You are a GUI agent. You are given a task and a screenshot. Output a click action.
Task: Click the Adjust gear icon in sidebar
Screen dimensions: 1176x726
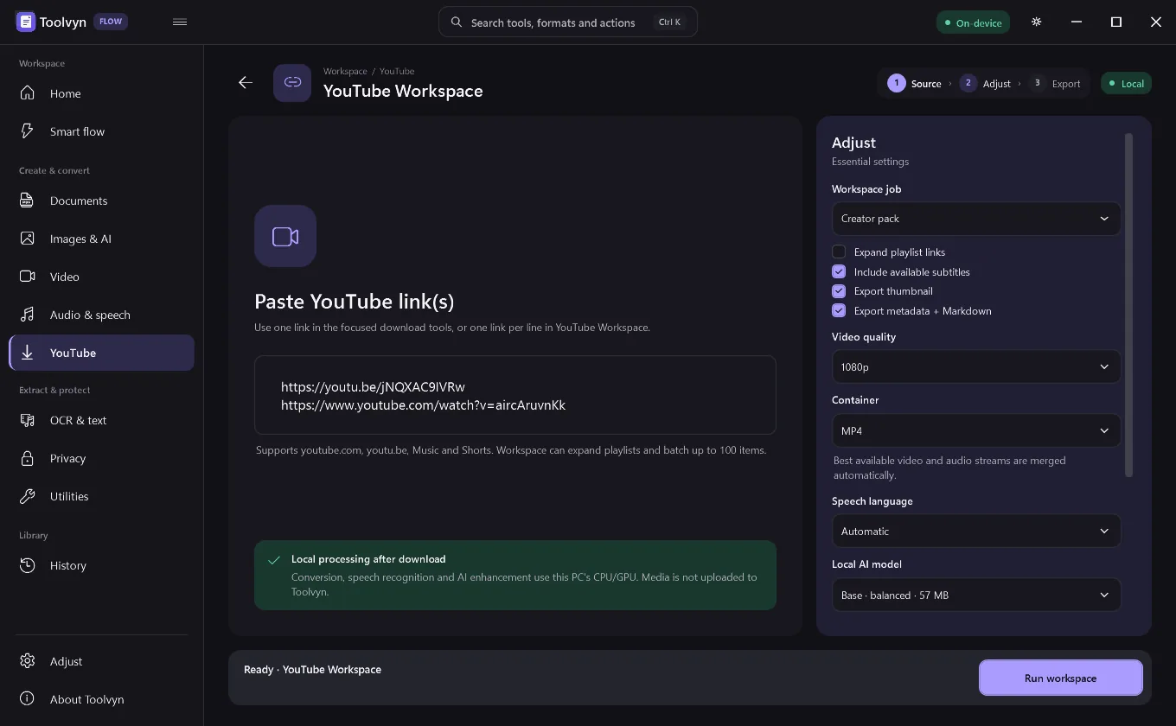click(28, 661)
